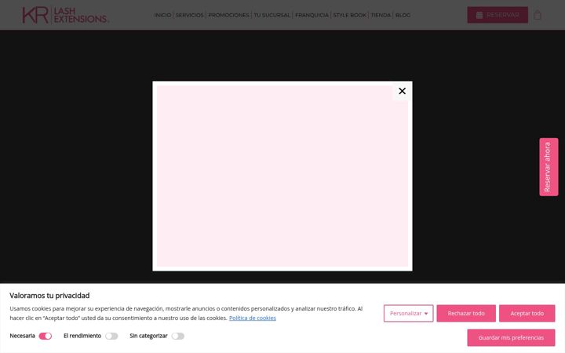Select TU SUCURSAL in the navigation

point(272,15)
